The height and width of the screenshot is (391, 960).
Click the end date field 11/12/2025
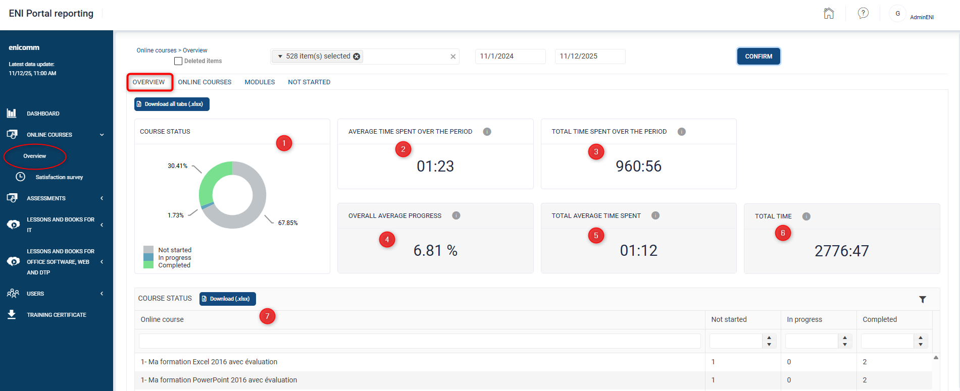click(x=590, y=57)
